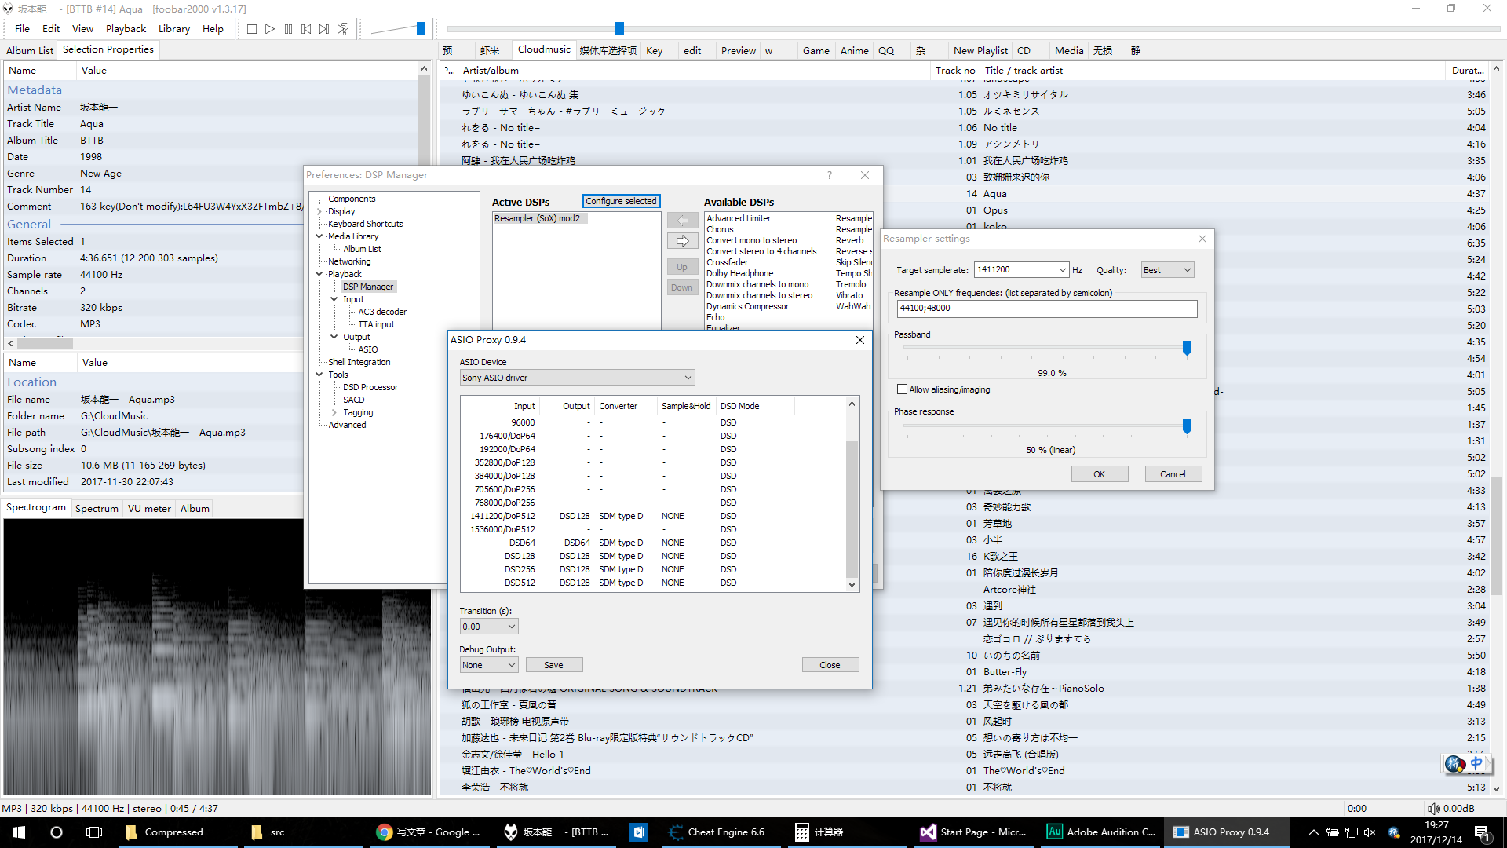The height and width of the screenshot is (848, 1507).
Task: Select Resampler (SoX) mod2 in Active DSPs
Action: coord(539,218)
